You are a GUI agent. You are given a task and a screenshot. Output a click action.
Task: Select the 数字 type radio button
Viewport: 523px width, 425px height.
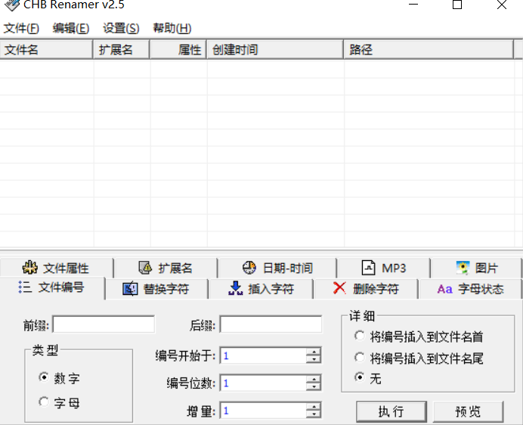click(x=44, y=377)
